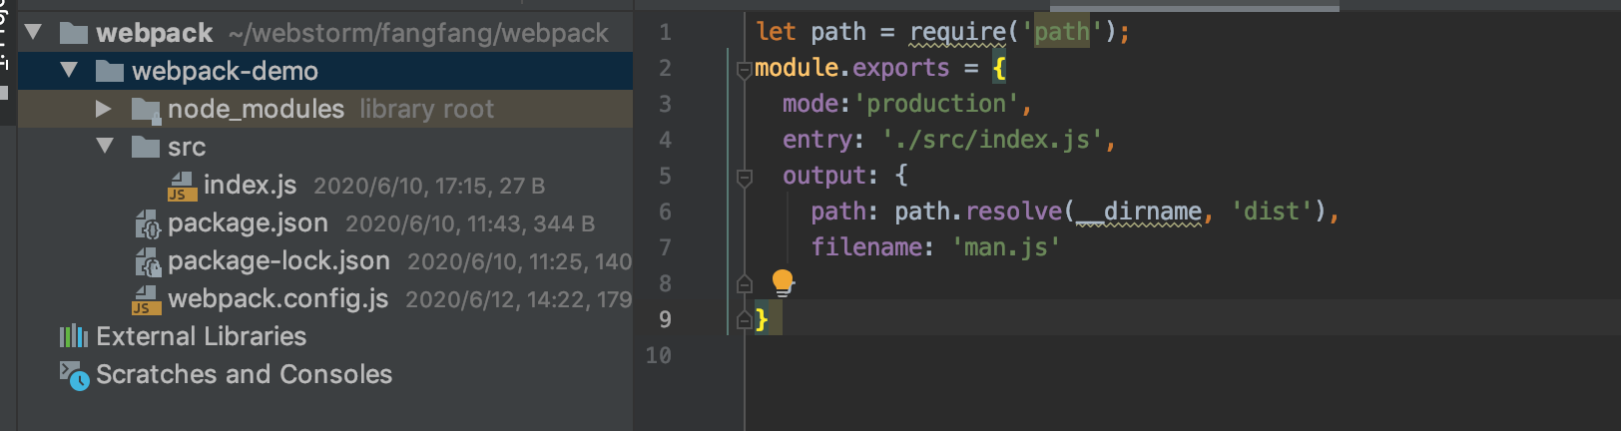Click the Scratches and Consoles icon
Viewport: 1621px width, 431px height.
[74, 375]
